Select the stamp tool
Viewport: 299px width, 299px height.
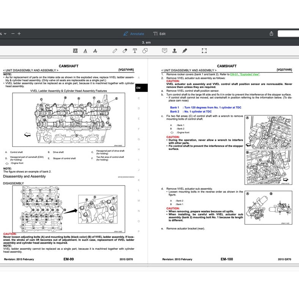175,51
